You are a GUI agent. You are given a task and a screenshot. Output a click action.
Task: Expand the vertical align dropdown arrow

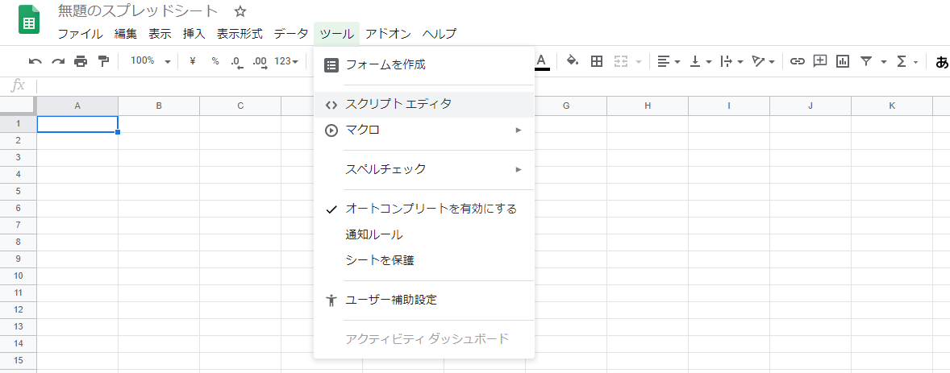coord(709,62)
